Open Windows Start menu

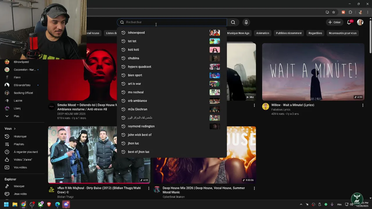[x=6, y=204]
